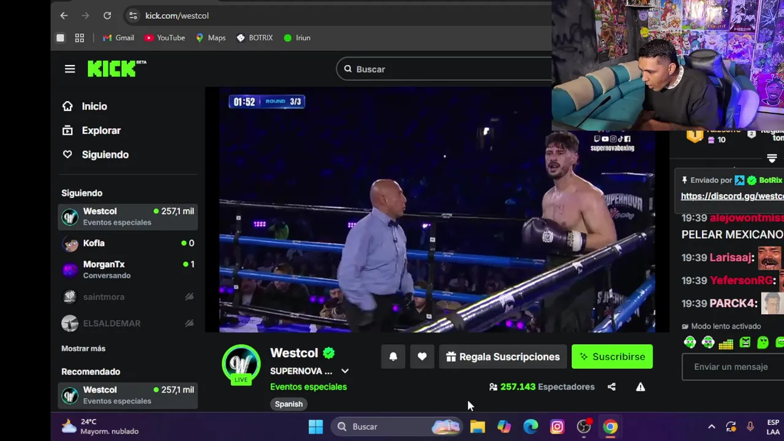Screen dimensions: 784x441
Task: Collapse the chat leaderboard arrow icon
Action: [x=772, y=159]
